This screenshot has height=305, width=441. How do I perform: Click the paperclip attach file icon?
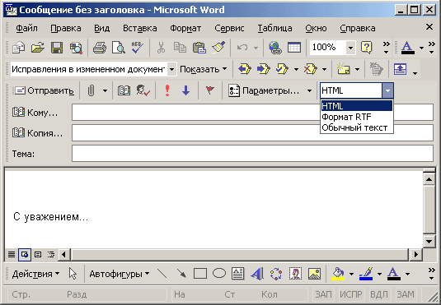[91, 90]
